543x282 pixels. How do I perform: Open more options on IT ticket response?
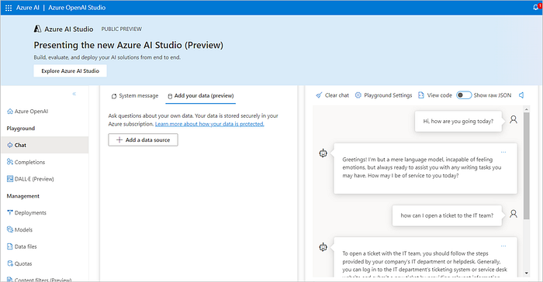pos(503,246)
